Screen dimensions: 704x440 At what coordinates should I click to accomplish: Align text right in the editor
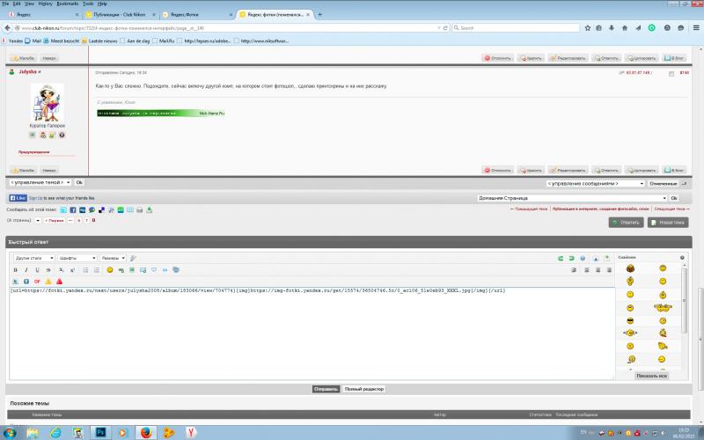(609, 270)
